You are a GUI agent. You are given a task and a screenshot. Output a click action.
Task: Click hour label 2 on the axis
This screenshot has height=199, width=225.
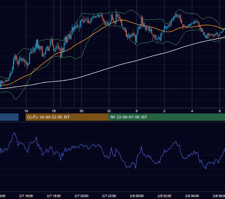pyautogui.click(x=164, y=111)
